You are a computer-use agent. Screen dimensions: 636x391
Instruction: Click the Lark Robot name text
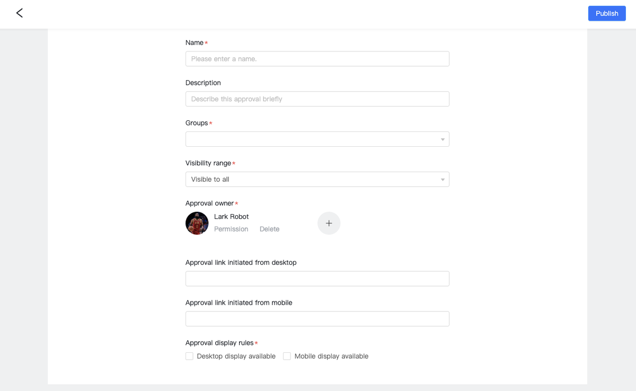tap(231, 216)
